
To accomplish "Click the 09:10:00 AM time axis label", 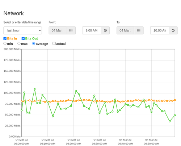I will pos(47,144).
